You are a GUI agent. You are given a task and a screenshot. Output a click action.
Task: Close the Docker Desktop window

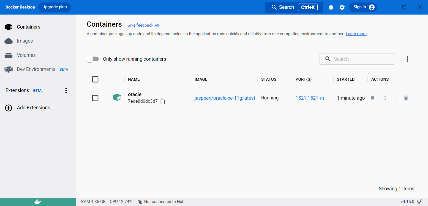click(420, 7)
